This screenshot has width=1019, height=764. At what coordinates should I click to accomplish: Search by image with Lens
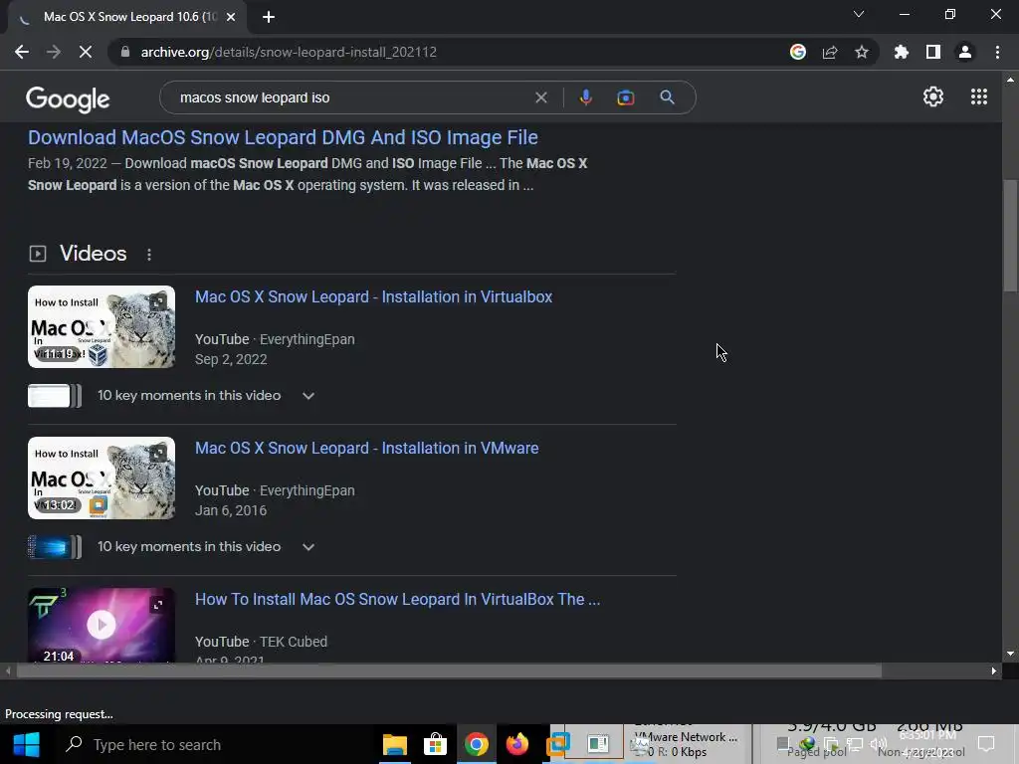click(626, 97)
